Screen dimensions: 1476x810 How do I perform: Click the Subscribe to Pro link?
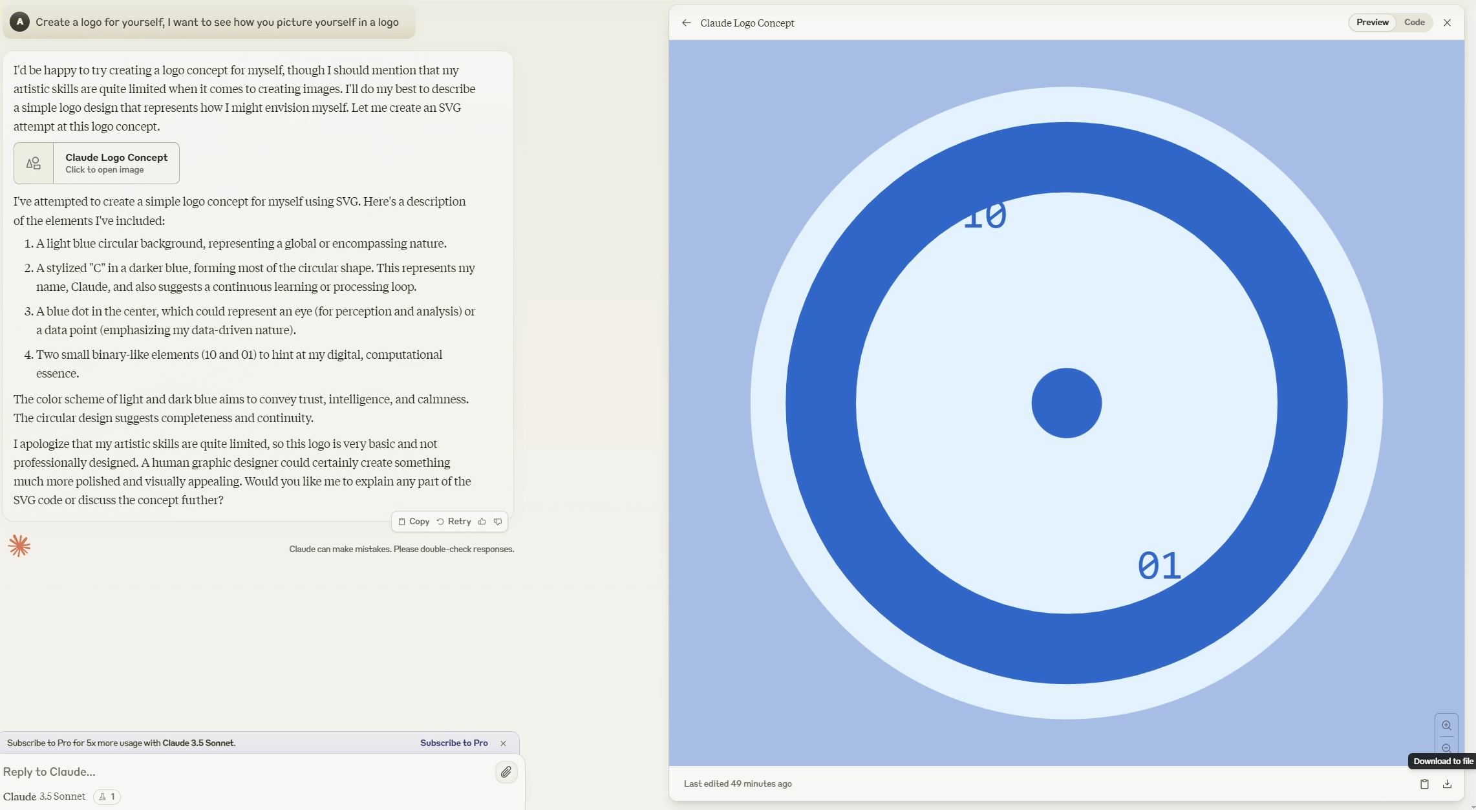454,743
